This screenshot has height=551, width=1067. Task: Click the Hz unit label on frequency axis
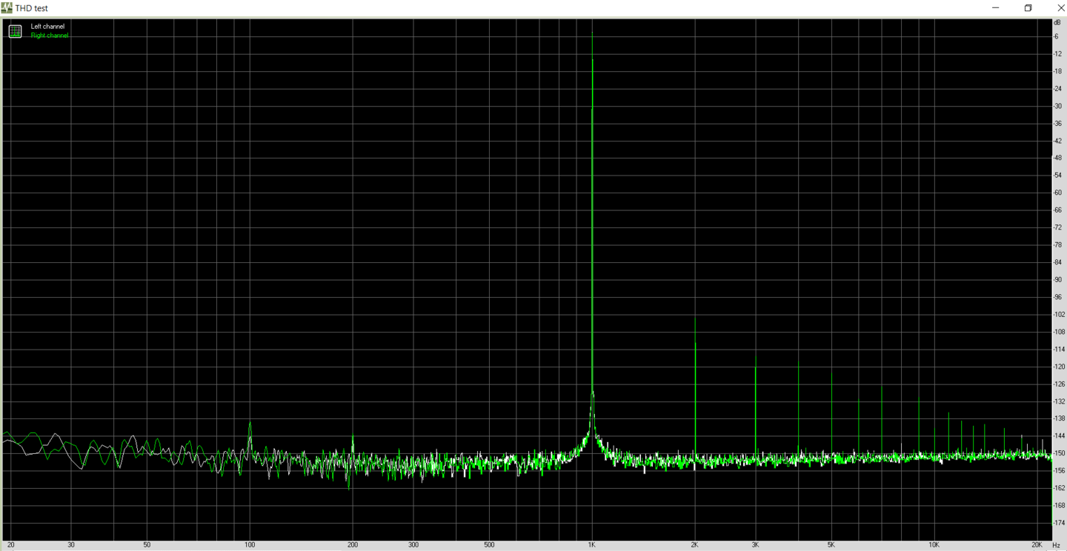coord(1056,545)
